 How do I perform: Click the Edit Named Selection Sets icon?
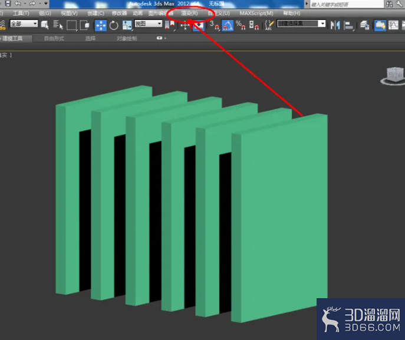tap(269, 25)
